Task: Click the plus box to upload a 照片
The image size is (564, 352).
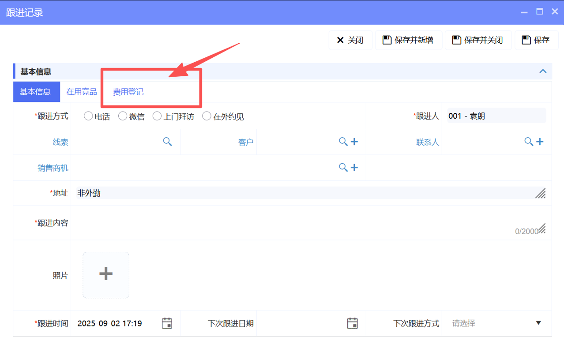Action: click(x=105, y=273)
